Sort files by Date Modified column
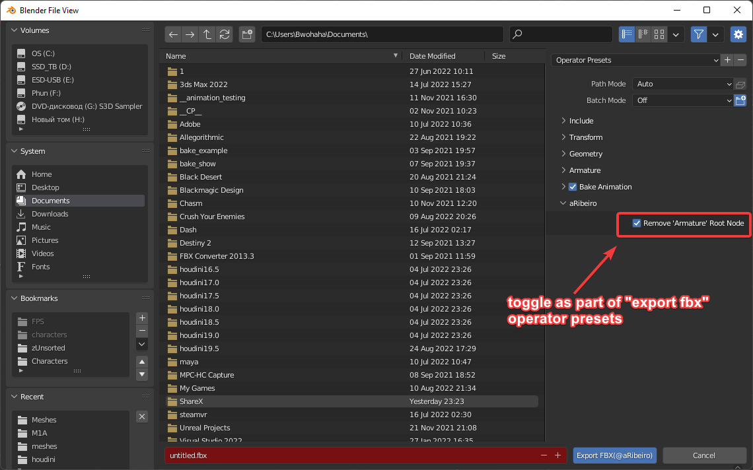Image resolution: width=753 pixels, height=470 pixels. tap(432, 56)
